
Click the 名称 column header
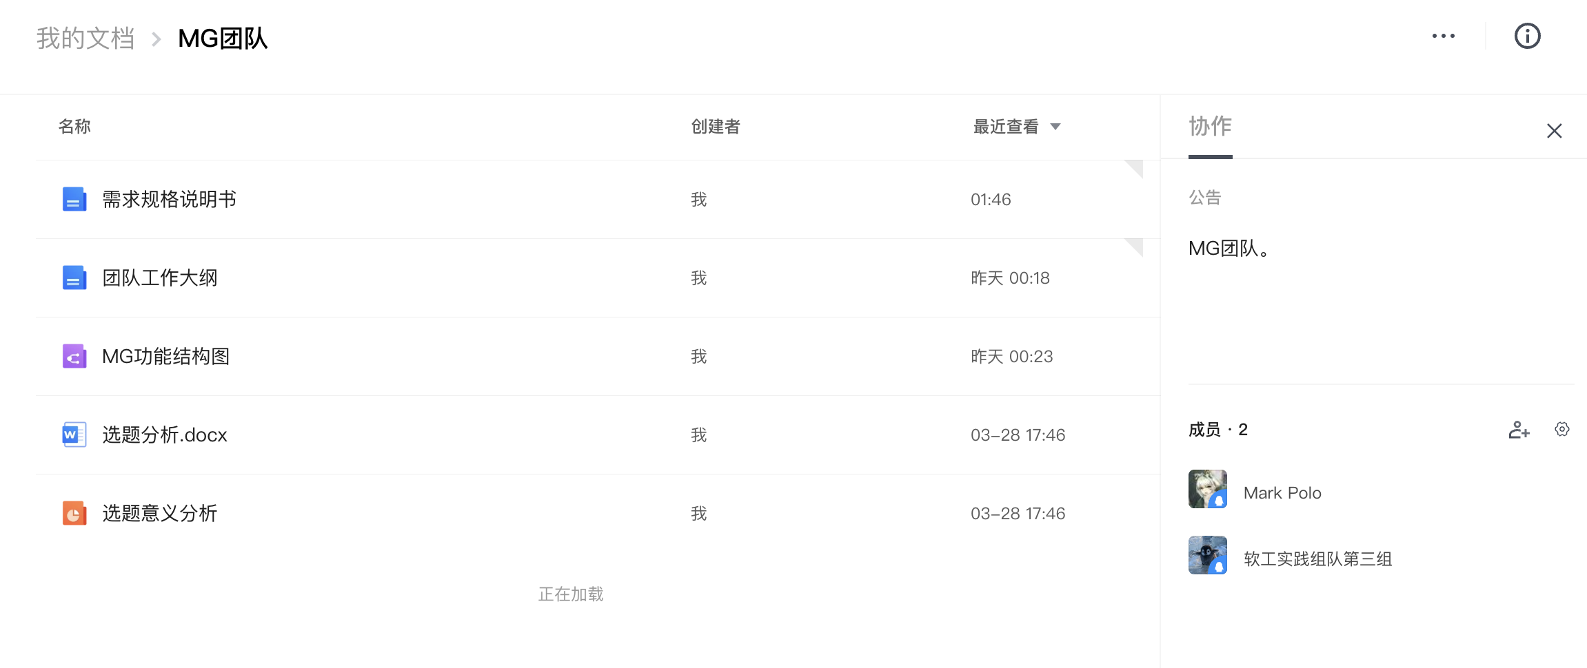click(74, 127)
